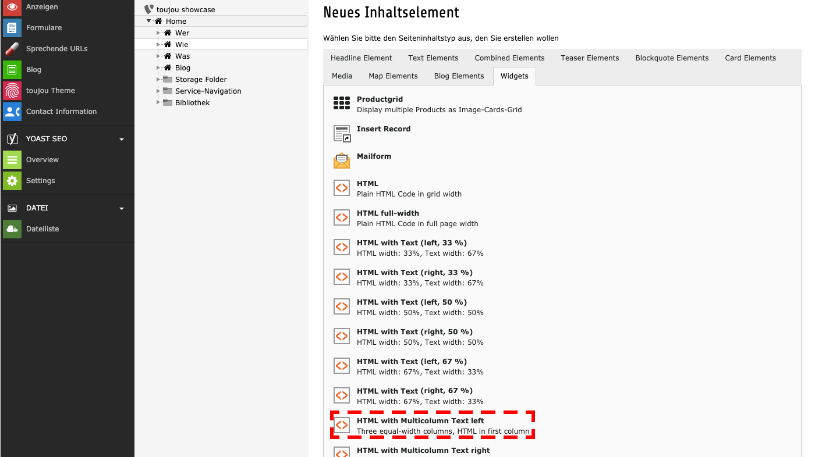The height and width of the screenshot is (457, 815).
Task: Select the Bibliothek folder in page tree
Action: 192,103
